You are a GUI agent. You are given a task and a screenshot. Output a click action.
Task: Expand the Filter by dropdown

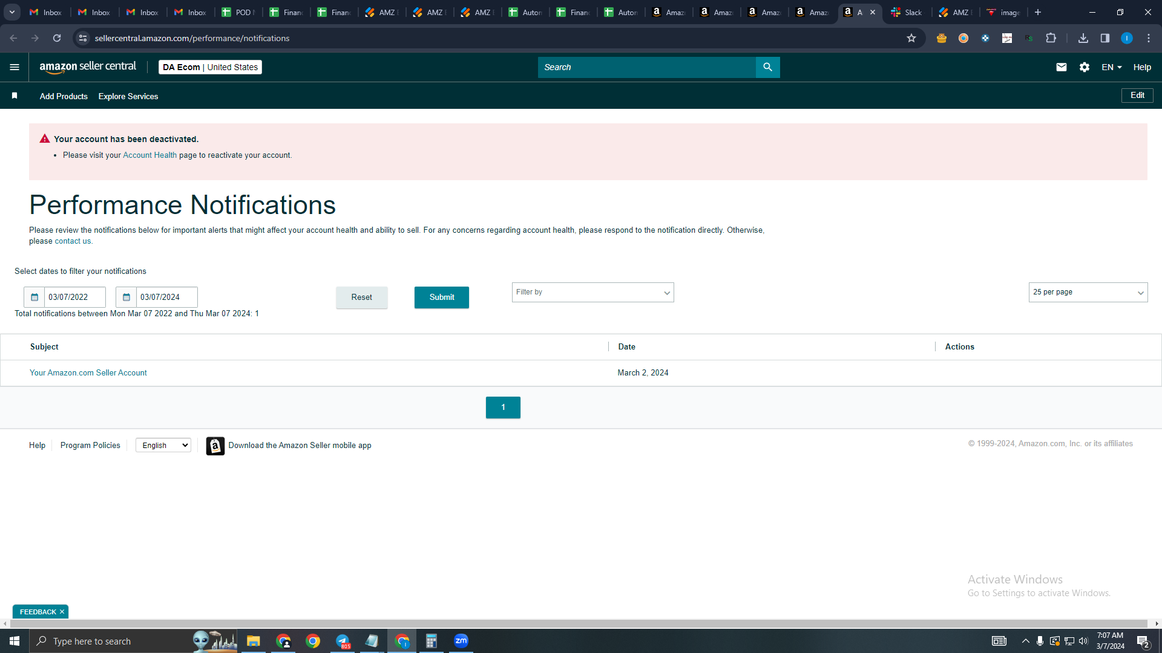[x=592, y=293]
